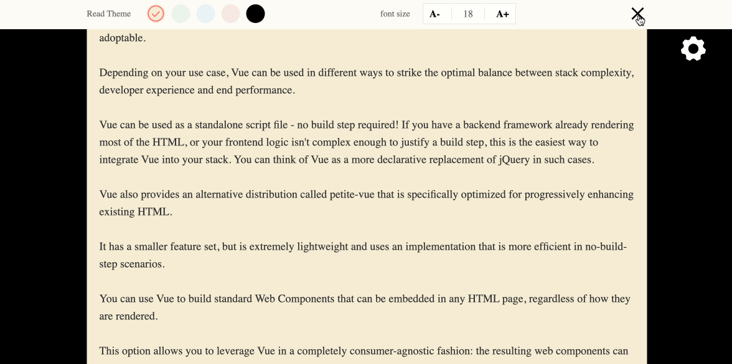This screenshot has height=364, width=732.
Task: Apply the pink reading theme swatch
Action: (x=230, y=13)
